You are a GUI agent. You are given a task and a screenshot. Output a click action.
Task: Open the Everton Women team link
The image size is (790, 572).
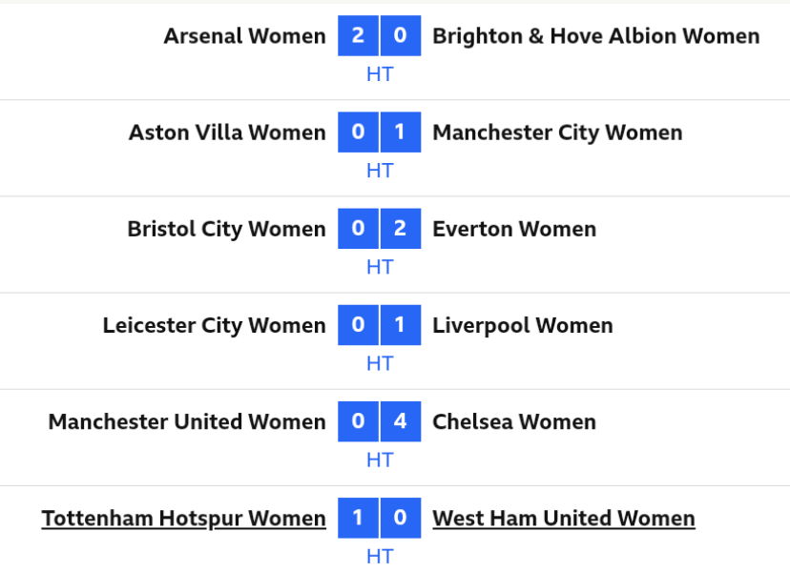coord(514,229)
